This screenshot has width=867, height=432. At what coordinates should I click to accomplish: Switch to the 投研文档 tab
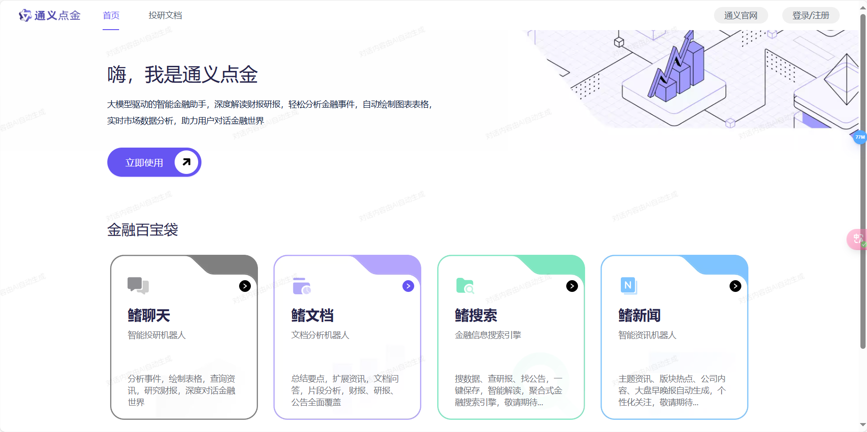pos(165,16)
